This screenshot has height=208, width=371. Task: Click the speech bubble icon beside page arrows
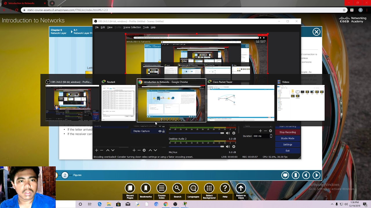[x=285, y=175]
